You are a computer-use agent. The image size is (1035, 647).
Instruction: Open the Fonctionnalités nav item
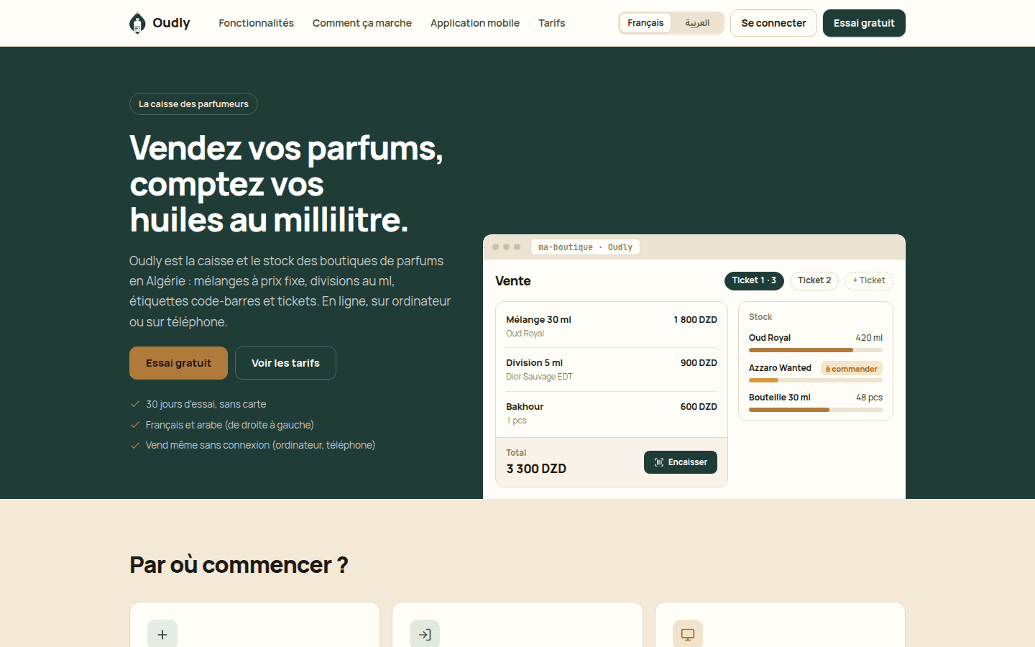(256, 23)
